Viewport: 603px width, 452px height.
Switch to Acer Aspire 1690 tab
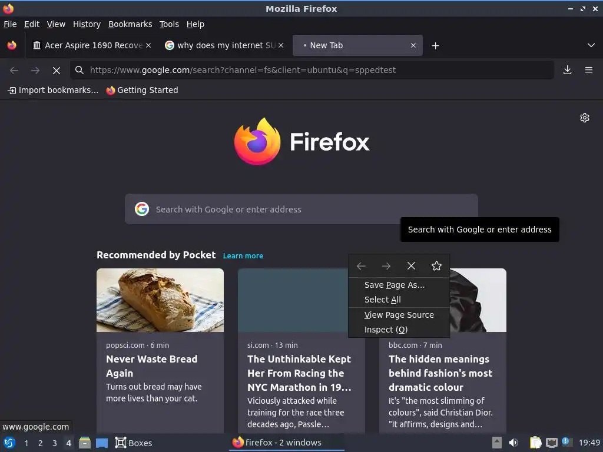(x=92, y=45)
